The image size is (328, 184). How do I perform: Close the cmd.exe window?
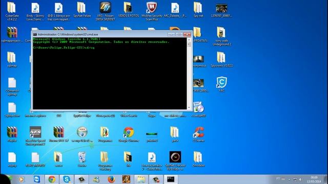click(187, 34)
